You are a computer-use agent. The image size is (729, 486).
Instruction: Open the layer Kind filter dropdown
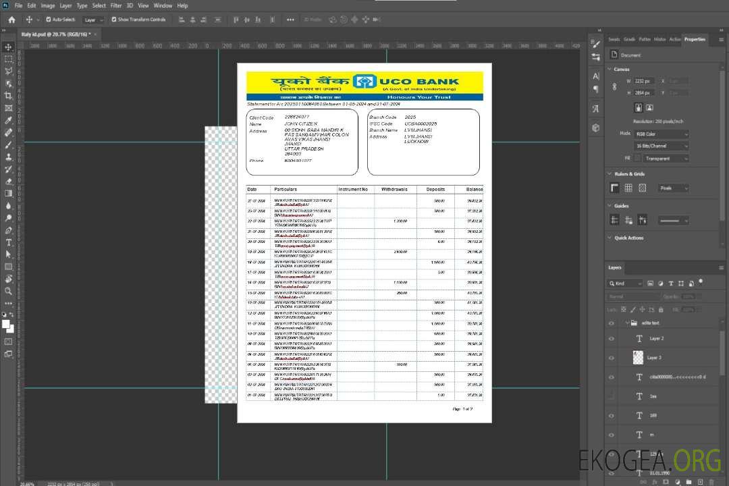click(625, 283)
